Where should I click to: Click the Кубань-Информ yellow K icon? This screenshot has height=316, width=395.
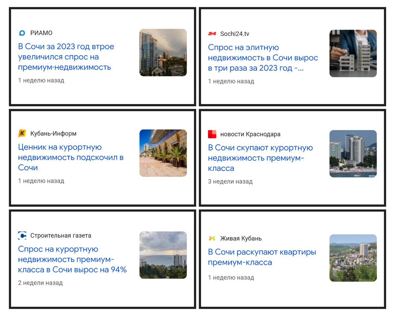(x=22, y=133)
